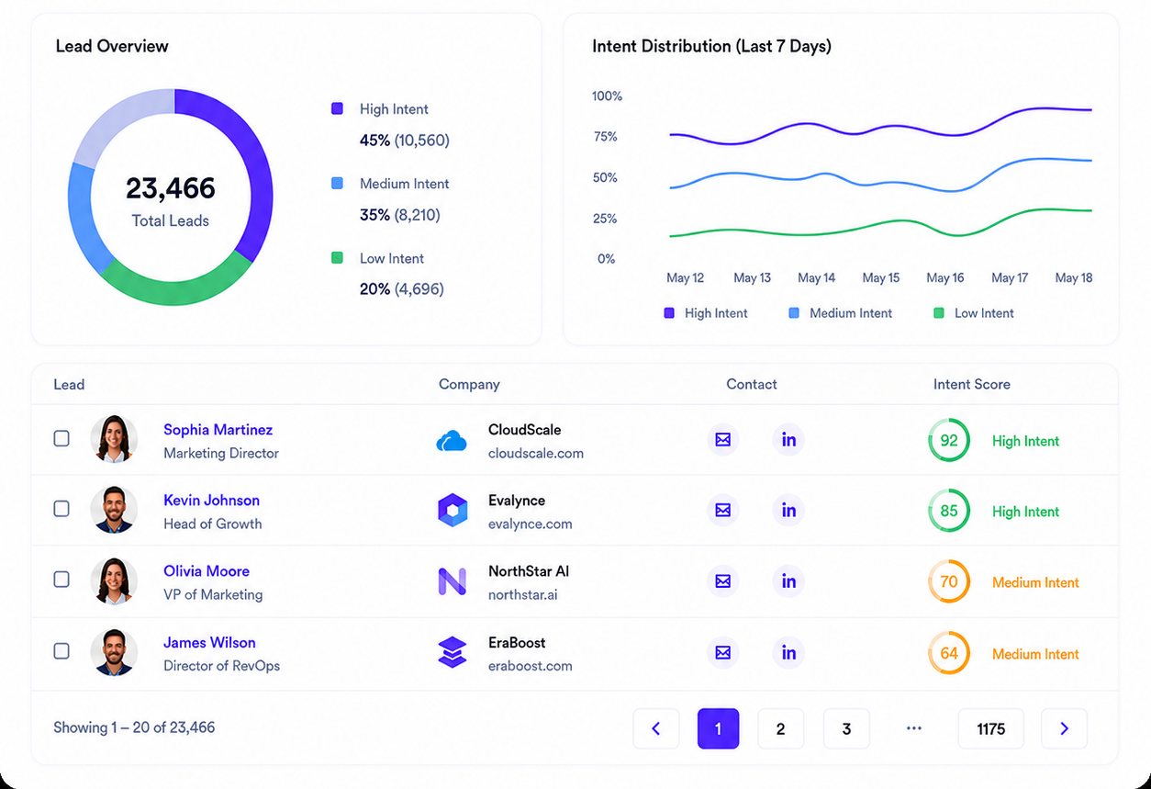Click the Head of Growth title
The width and height of the screenshot is (1151, 789).
coord(213,524)
